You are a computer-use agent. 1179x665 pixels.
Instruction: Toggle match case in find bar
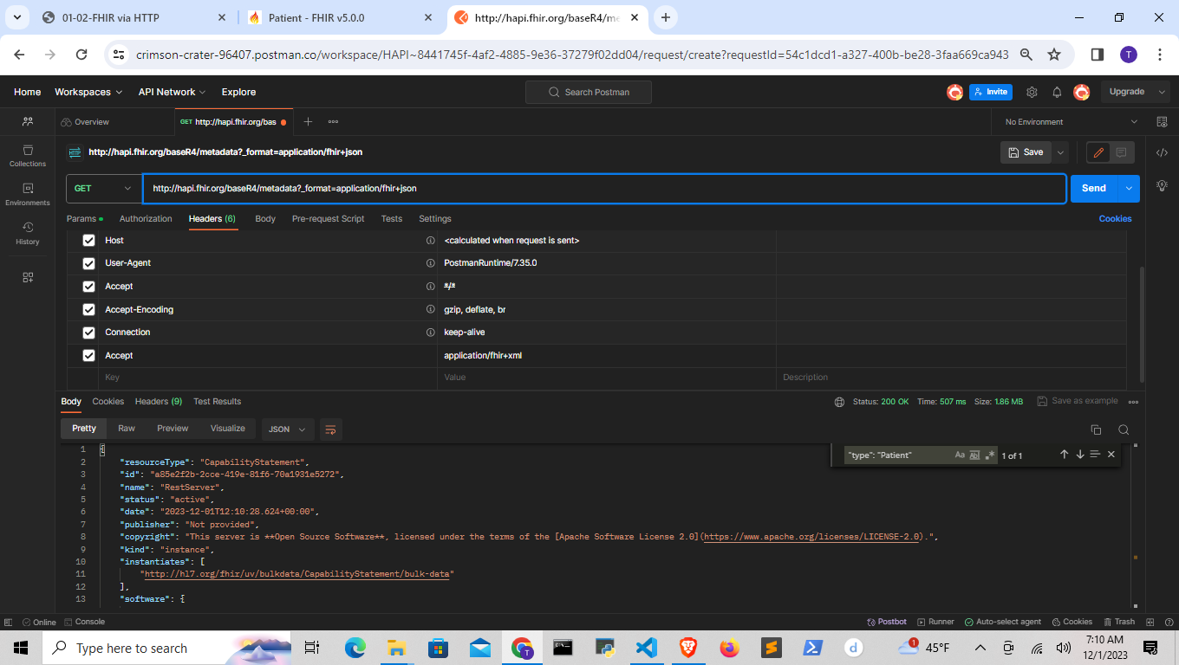coord(960,455)
